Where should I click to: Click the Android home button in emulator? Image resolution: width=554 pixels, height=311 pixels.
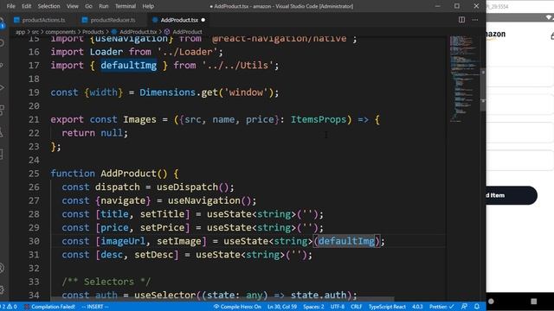[491, 301]
